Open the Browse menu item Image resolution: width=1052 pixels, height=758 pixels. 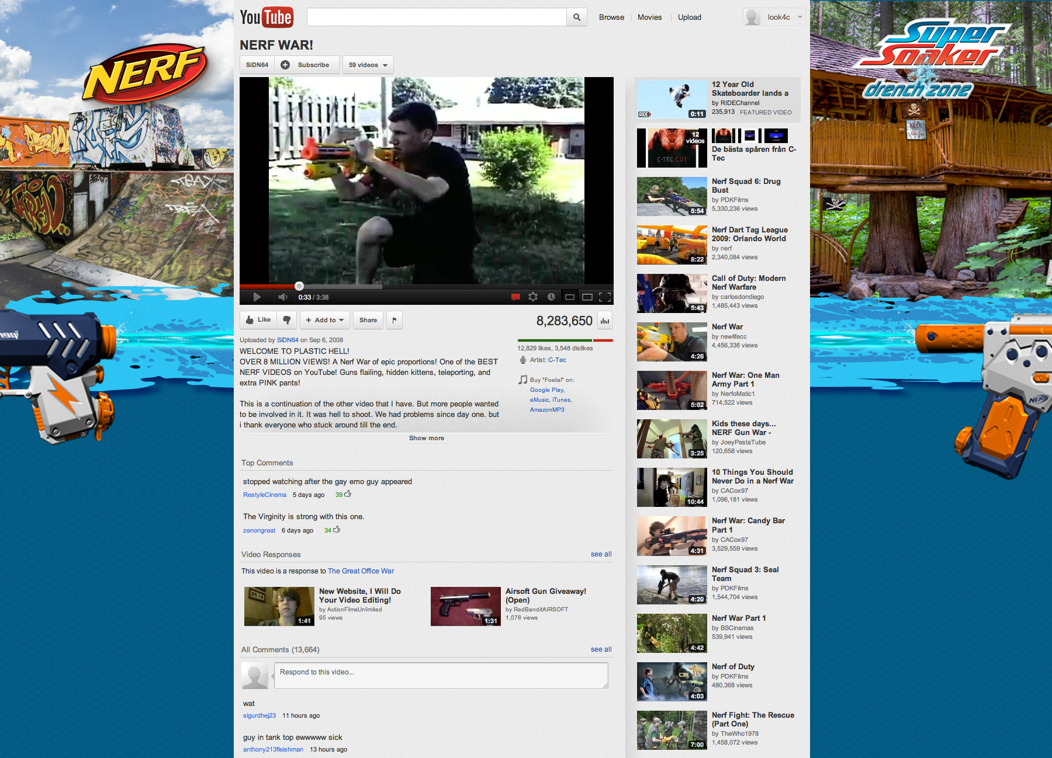611,18
